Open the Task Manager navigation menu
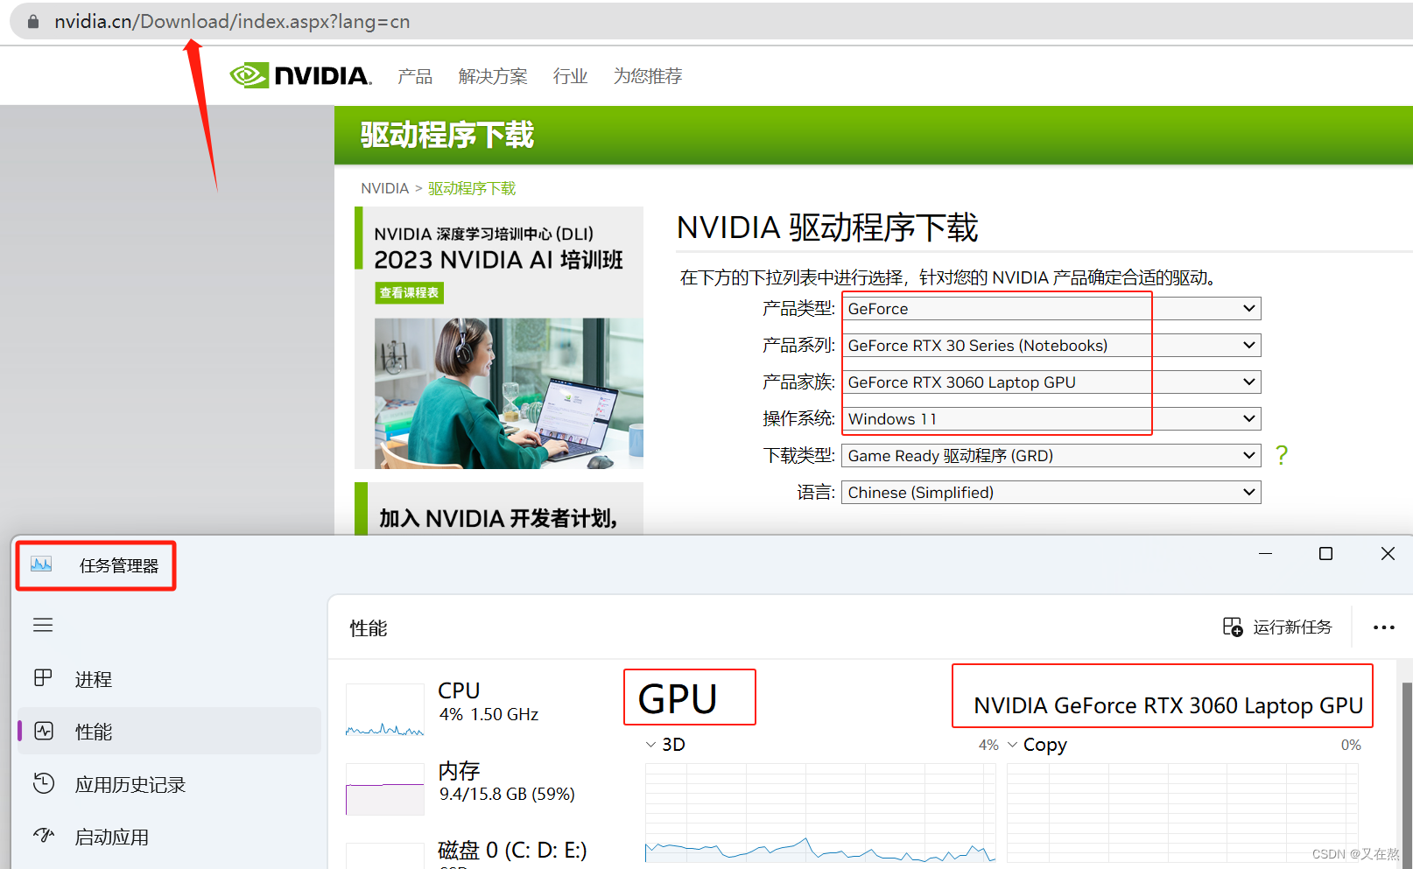The image size is (1413, 869). [x=43, y=625]
